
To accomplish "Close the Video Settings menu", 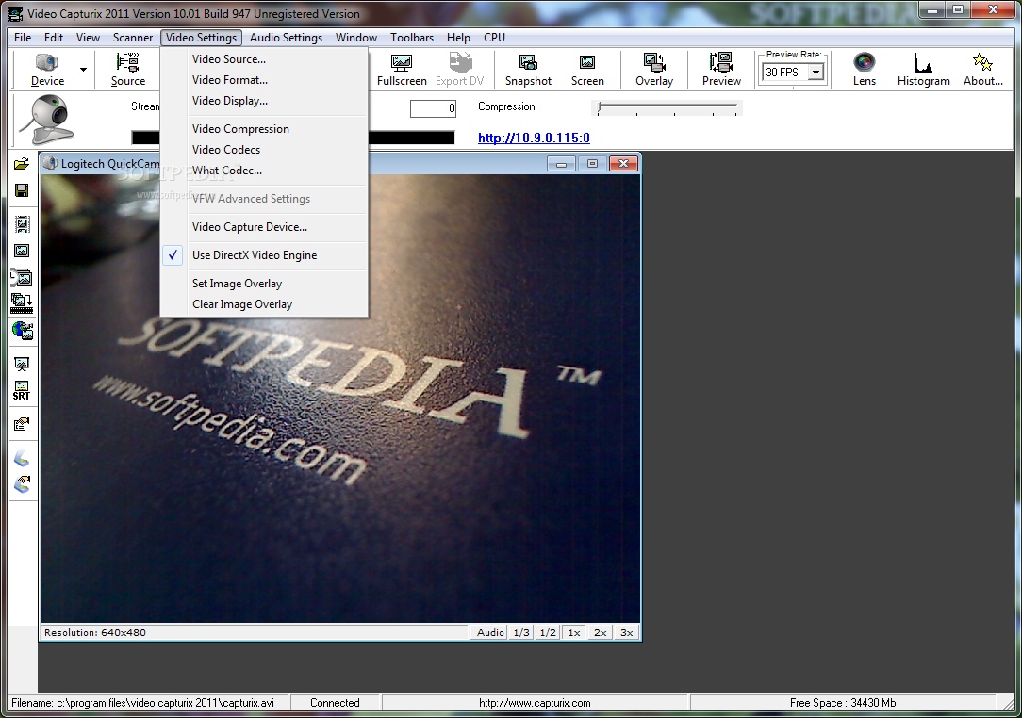I will tap(202, 38).
